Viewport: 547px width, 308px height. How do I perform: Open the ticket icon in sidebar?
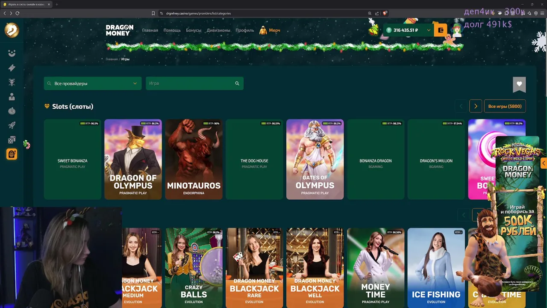coord(12,68)
